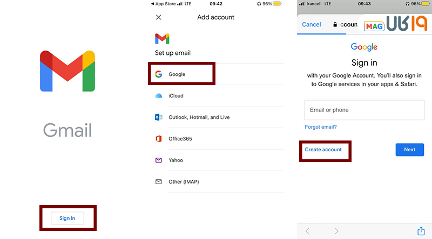Viewport: 432px width, 239px height.
Task: Select Google as email provider
Action: (x=177, y=74)
